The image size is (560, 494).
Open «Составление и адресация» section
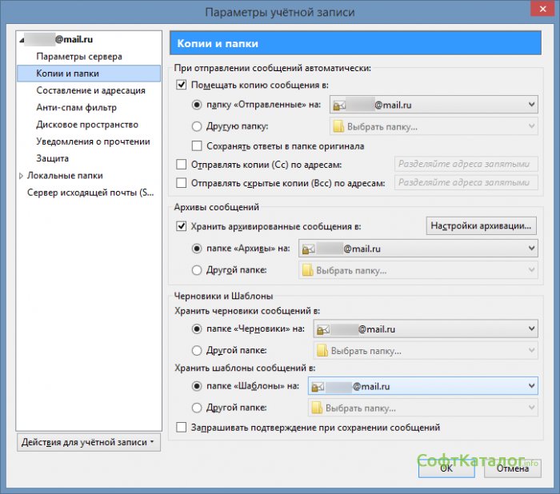click(90, 90)
